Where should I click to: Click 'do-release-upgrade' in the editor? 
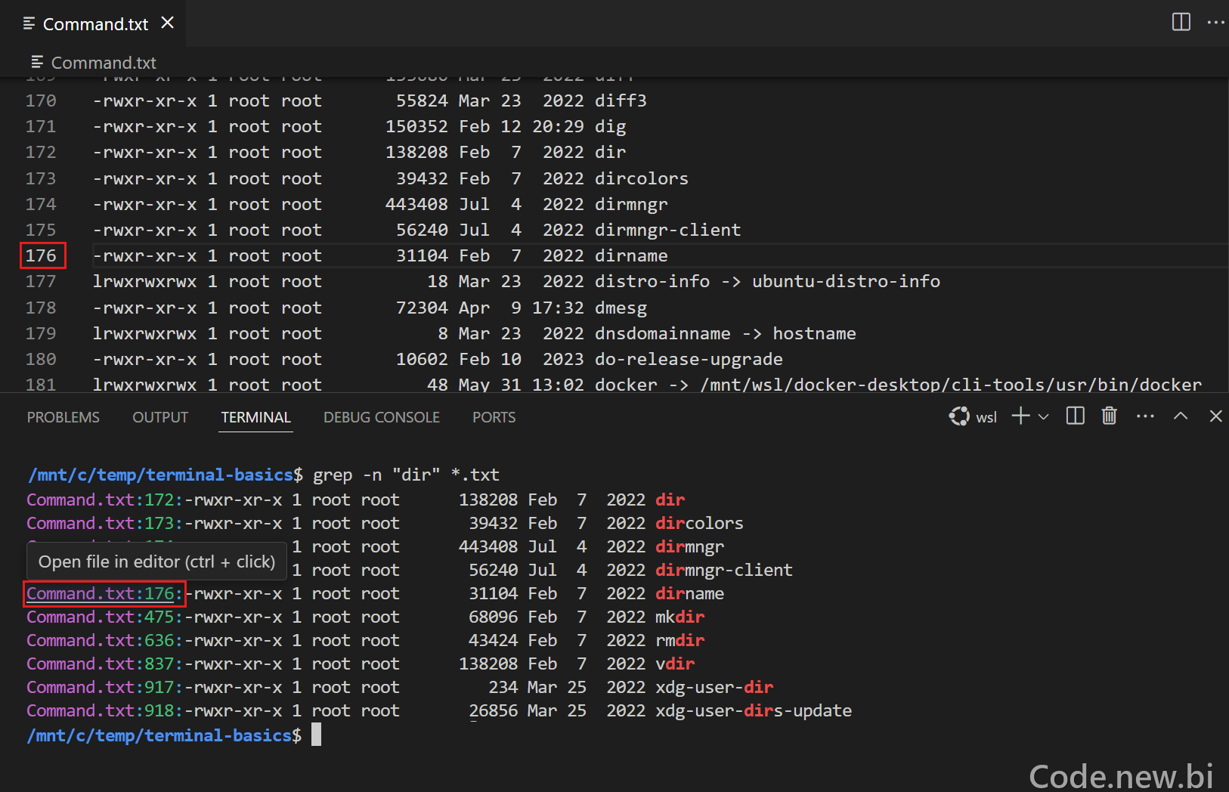pos(689,359)
